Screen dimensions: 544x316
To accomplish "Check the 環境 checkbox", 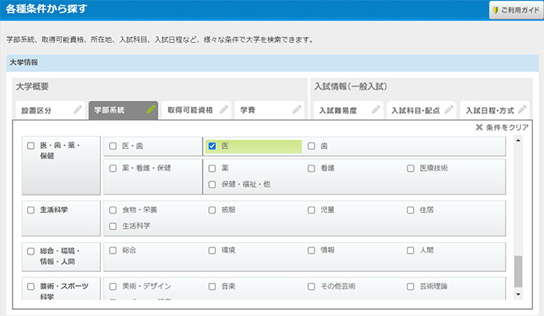I will coord(212,250).
